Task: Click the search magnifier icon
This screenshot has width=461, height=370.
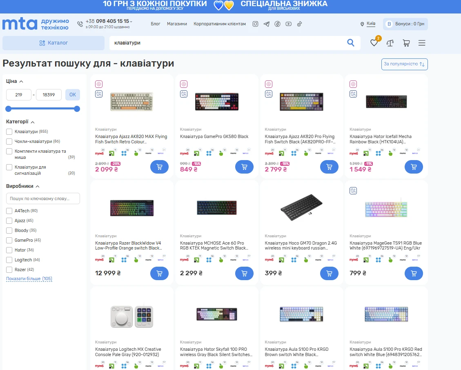Action: (350, 43)
